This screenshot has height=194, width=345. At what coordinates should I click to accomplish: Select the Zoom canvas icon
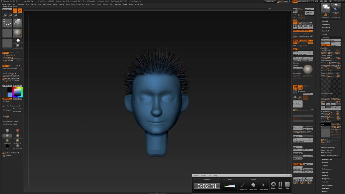300,27
